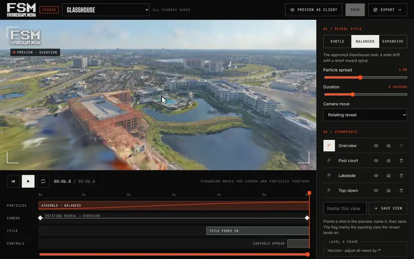Select the Controls Appear clip block

coord(298,243)
